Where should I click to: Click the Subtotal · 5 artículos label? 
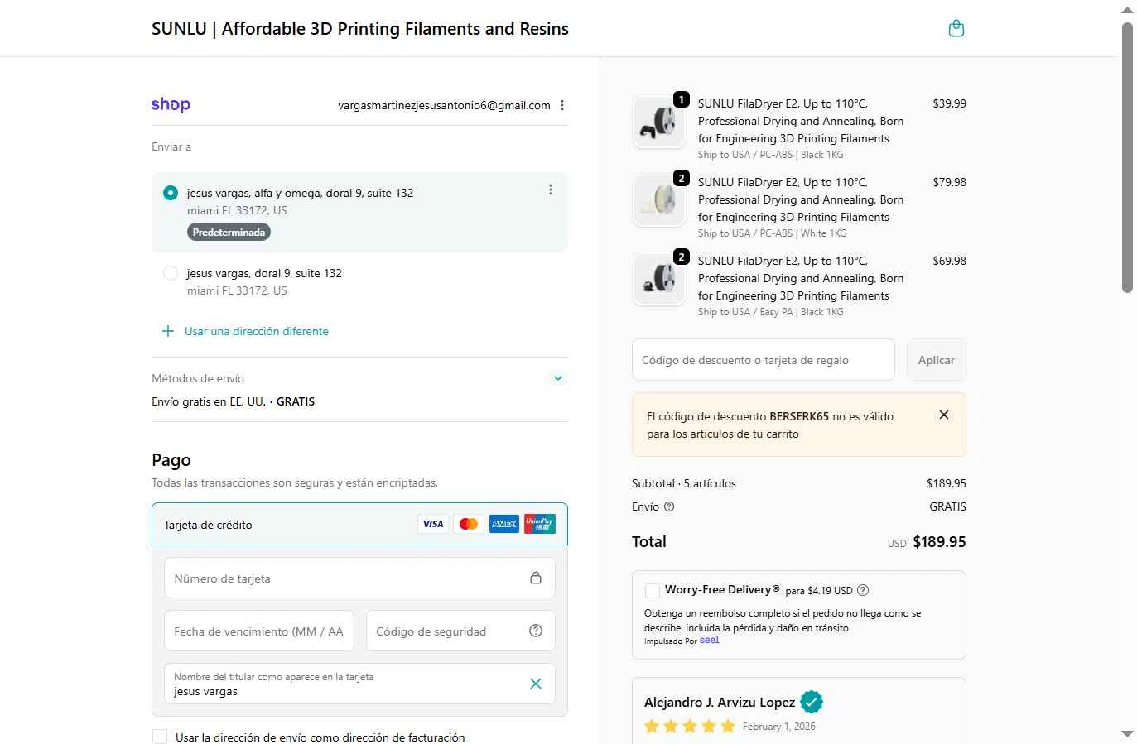click(684, 483)
